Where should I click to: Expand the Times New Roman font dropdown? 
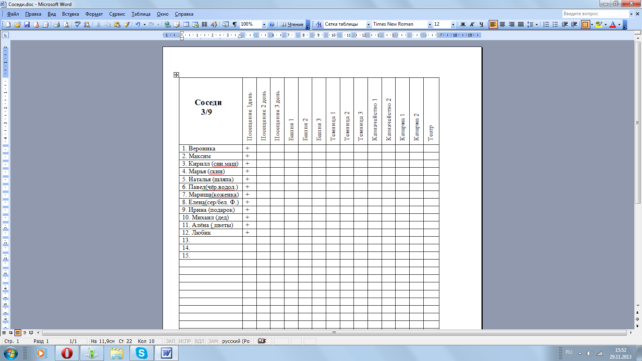click(x=430, y=24)
